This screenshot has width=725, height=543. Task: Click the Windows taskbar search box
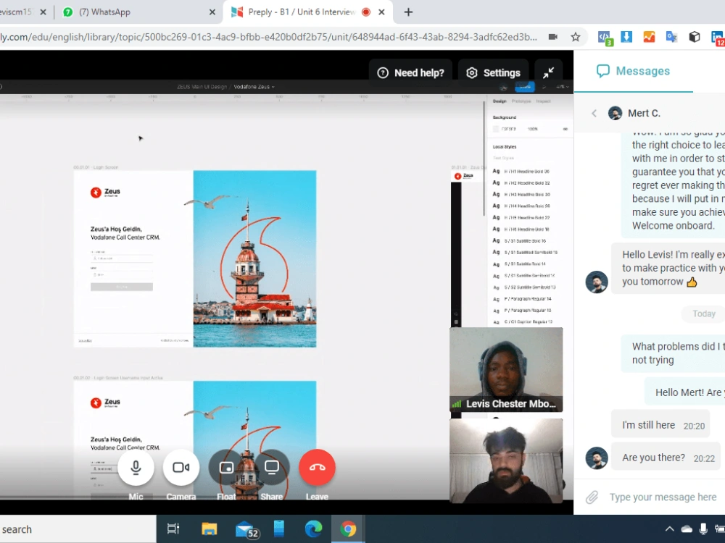pos(78,529)
